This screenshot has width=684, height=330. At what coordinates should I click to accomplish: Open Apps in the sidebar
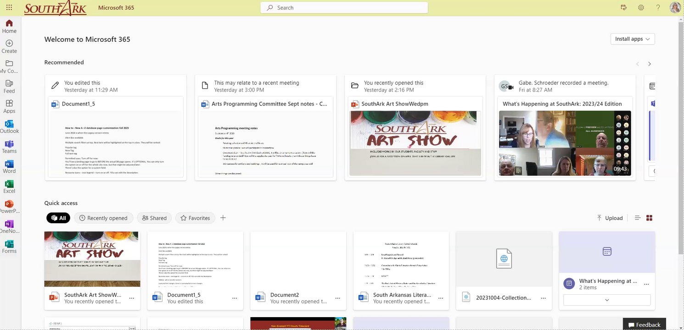coord(9,106)
